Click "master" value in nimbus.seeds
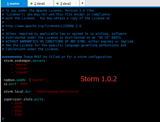The image size is (160, 122). [38, 80]
